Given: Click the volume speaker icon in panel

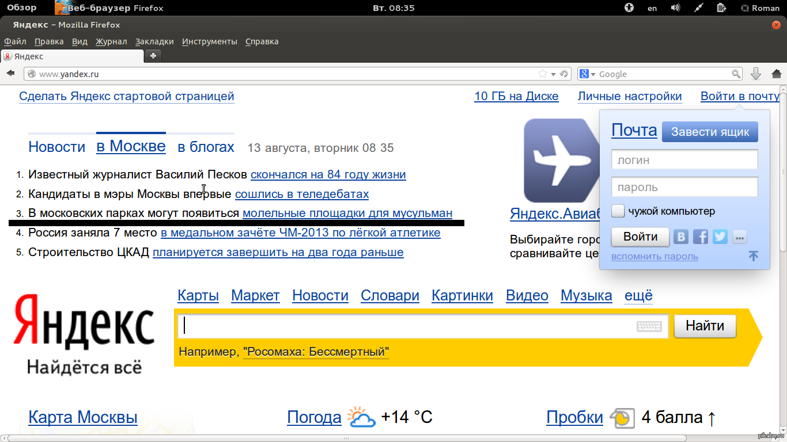Looking at the screenshot, I should pos(676,8).
